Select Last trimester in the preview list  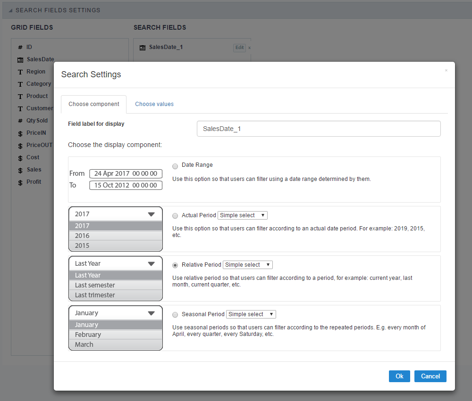point(116,295)
